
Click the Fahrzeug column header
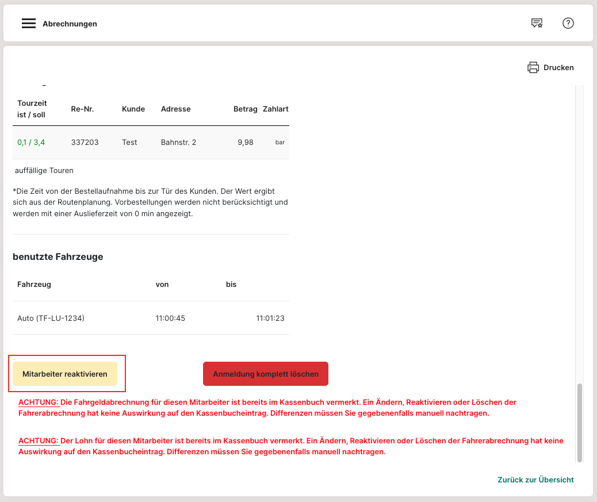pyautogui.click(x=34, y=284)
